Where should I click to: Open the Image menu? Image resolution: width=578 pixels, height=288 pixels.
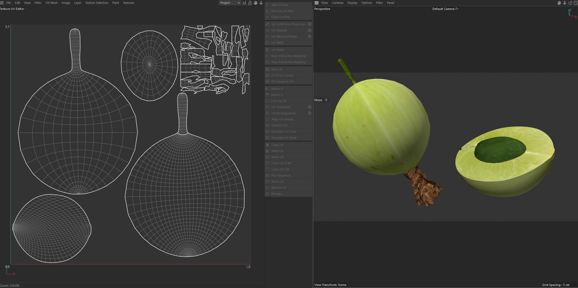pyautogui.click(x=66, y=3)
